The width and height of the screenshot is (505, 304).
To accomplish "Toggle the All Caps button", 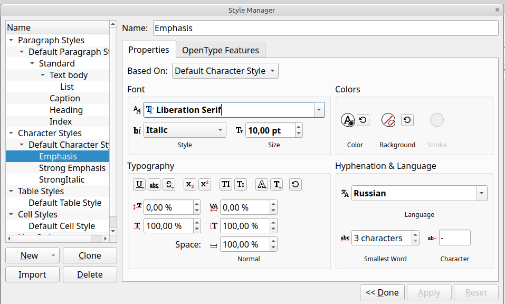I will click(x=226, y=184).
